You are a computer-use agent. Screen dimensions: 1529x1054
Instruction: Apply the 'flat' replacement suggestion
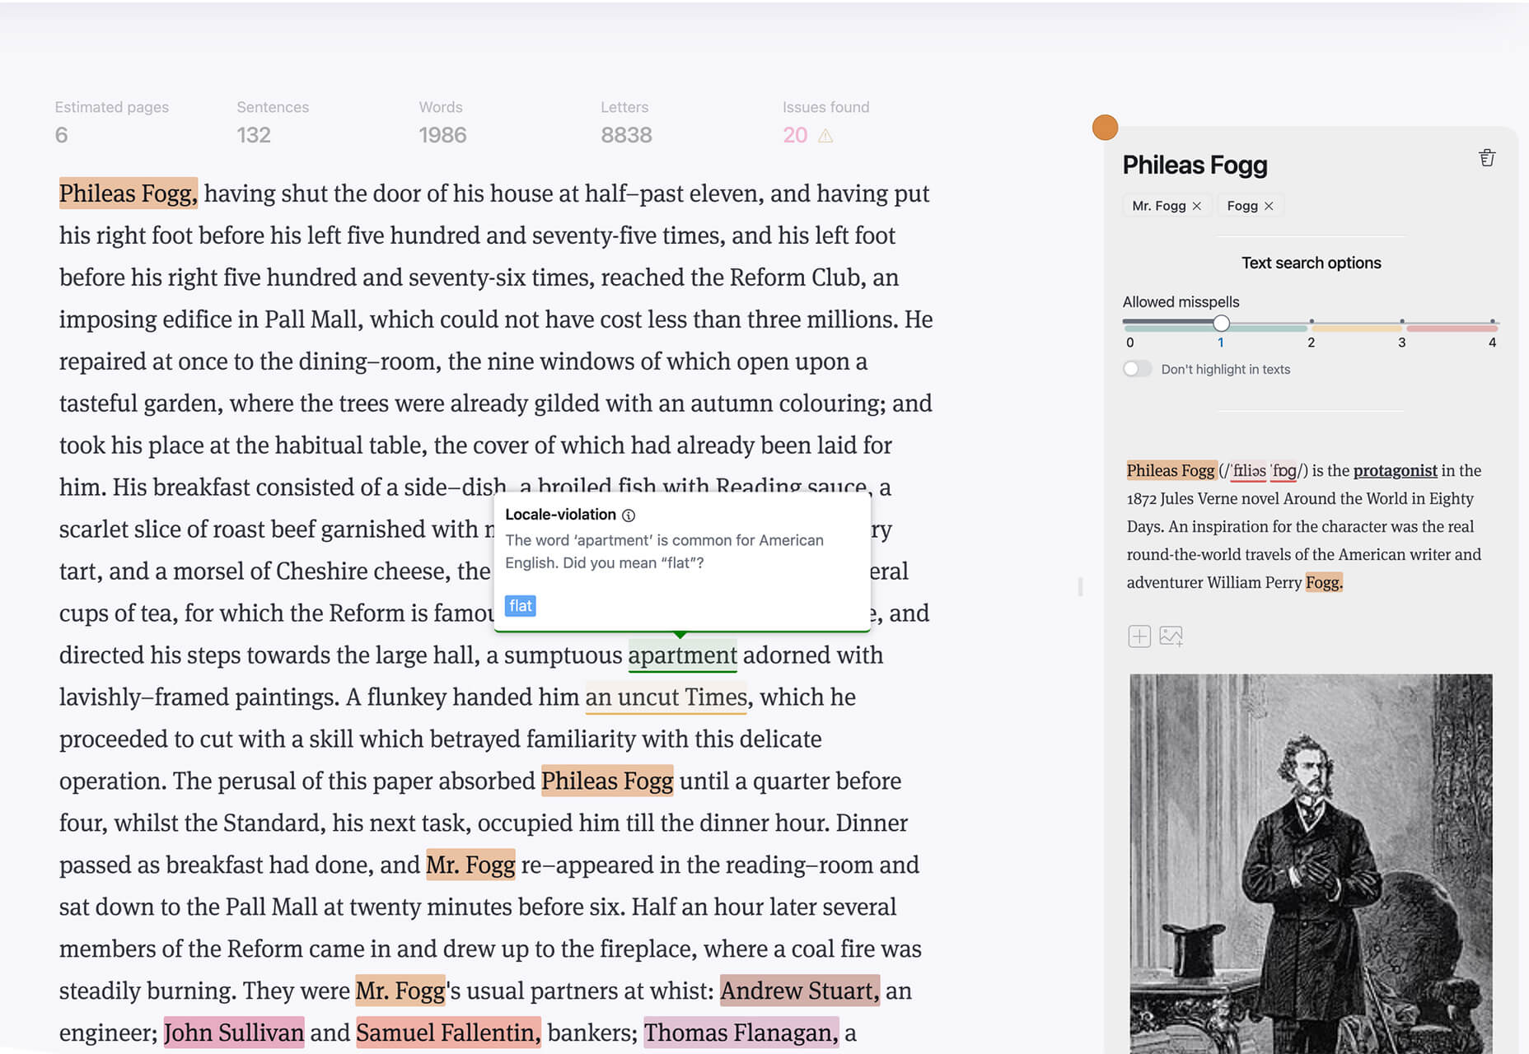point(520,606)
